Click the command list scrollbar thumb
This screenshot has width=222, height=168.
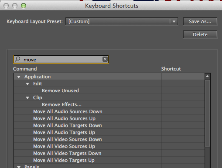coord(207,114)
